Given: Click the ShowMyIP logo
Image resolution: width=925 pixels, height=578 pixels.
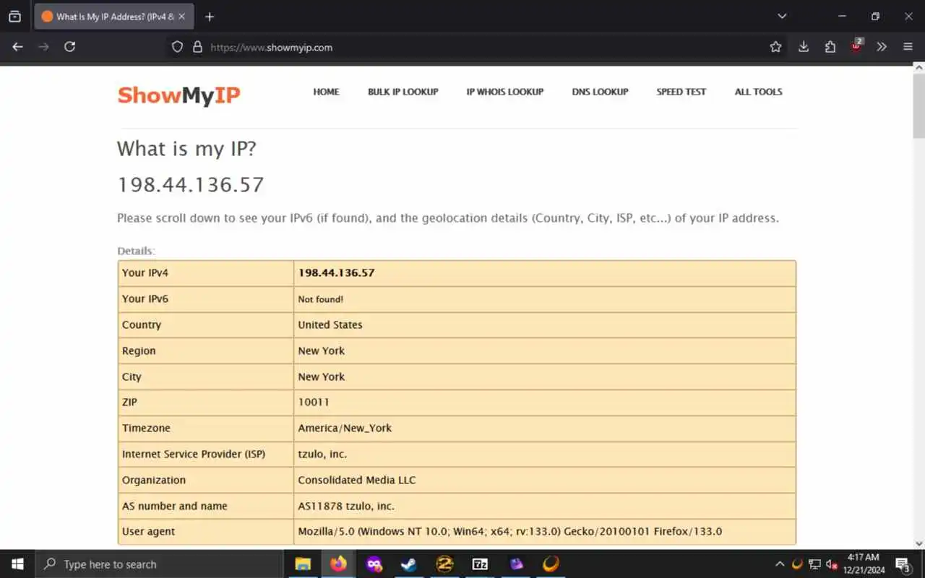Looking at the screenshot, I should click(179, 95).
